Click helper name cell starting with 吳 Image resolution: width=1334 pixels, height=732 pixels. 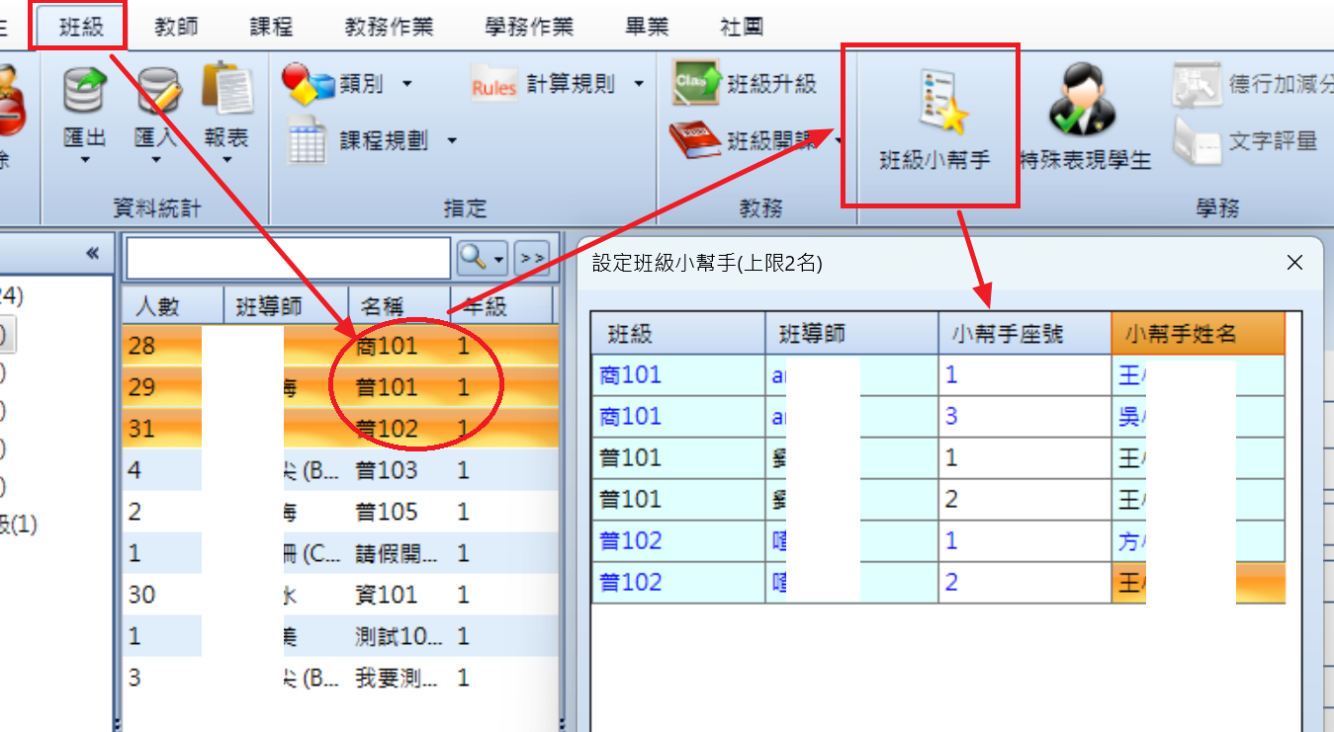1199,416
